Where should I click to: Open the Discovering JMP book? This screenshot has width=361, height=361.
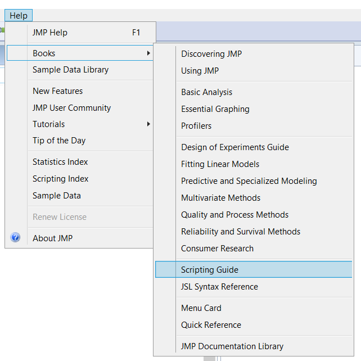pyautogui.click(x=211, y=54)
